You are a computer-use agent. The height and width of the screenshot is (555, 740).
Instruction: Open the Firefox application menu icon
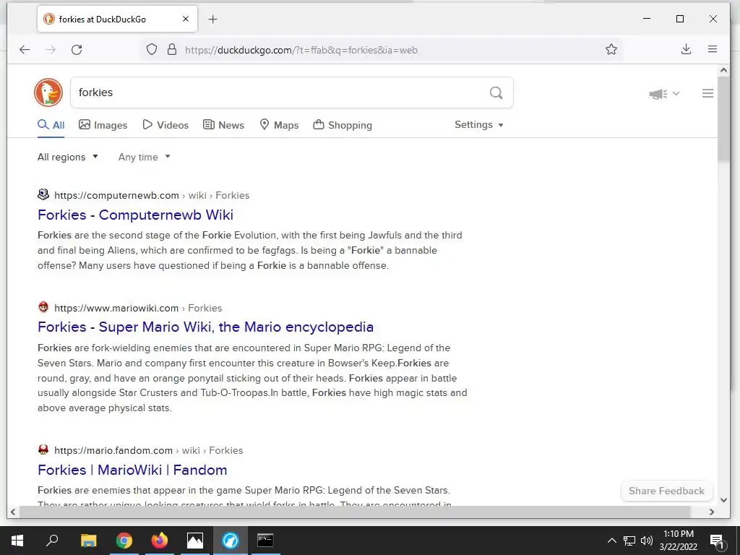coord(713,49)
